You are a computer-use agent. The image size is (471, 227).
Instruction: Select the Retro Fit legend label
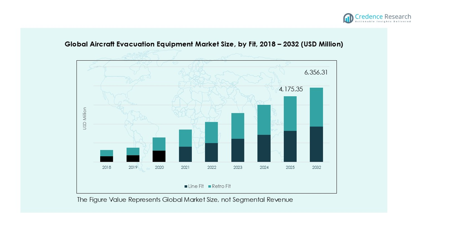pos(221,186)
